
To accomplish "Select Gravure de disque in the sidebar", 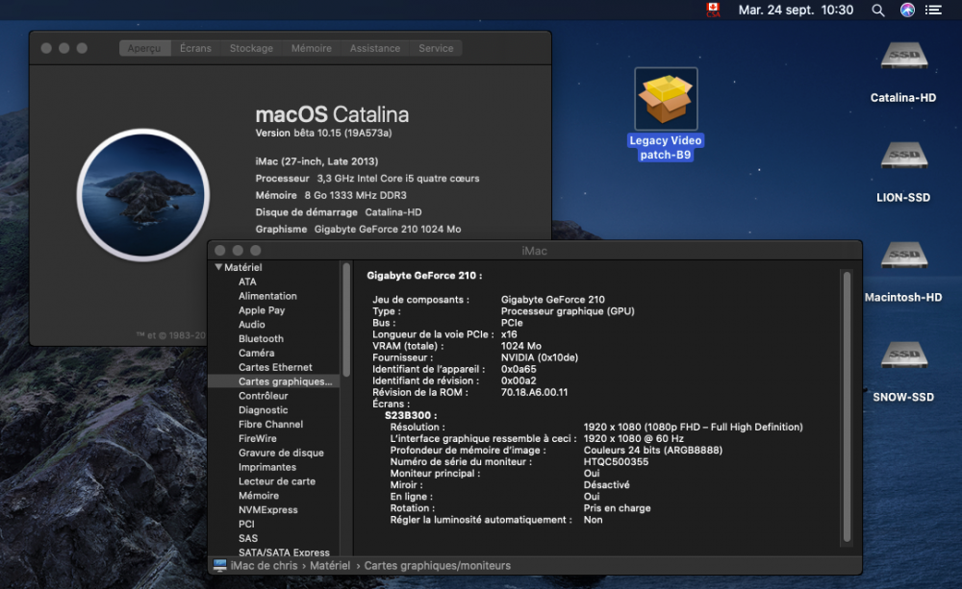I will pos(281,453).
